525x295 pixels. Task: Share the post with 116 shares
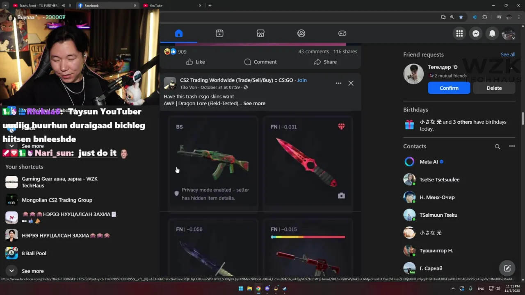[x=325, y=62]
